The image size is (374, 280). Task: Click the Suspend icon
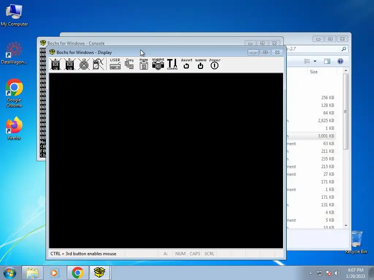[x=201, y=64]
